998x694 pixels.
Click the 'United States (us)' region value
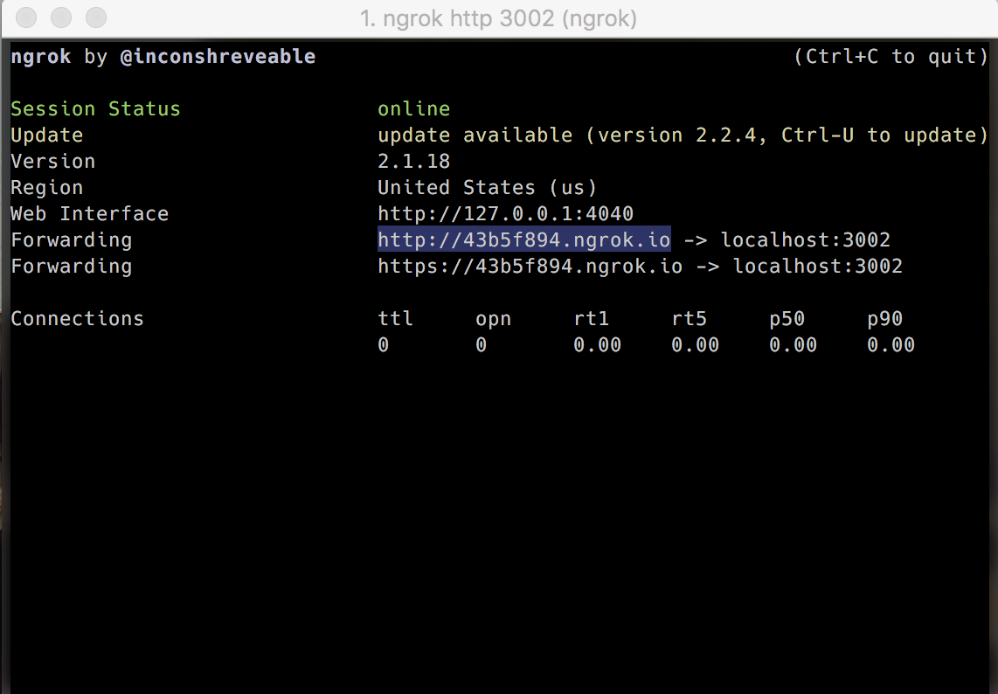coord(487,187)
